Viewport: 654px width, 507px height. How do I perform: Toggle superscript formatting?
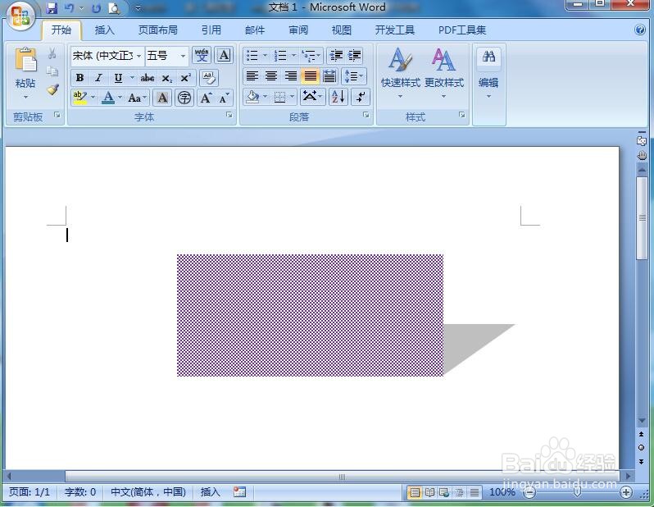pos(185,78)
